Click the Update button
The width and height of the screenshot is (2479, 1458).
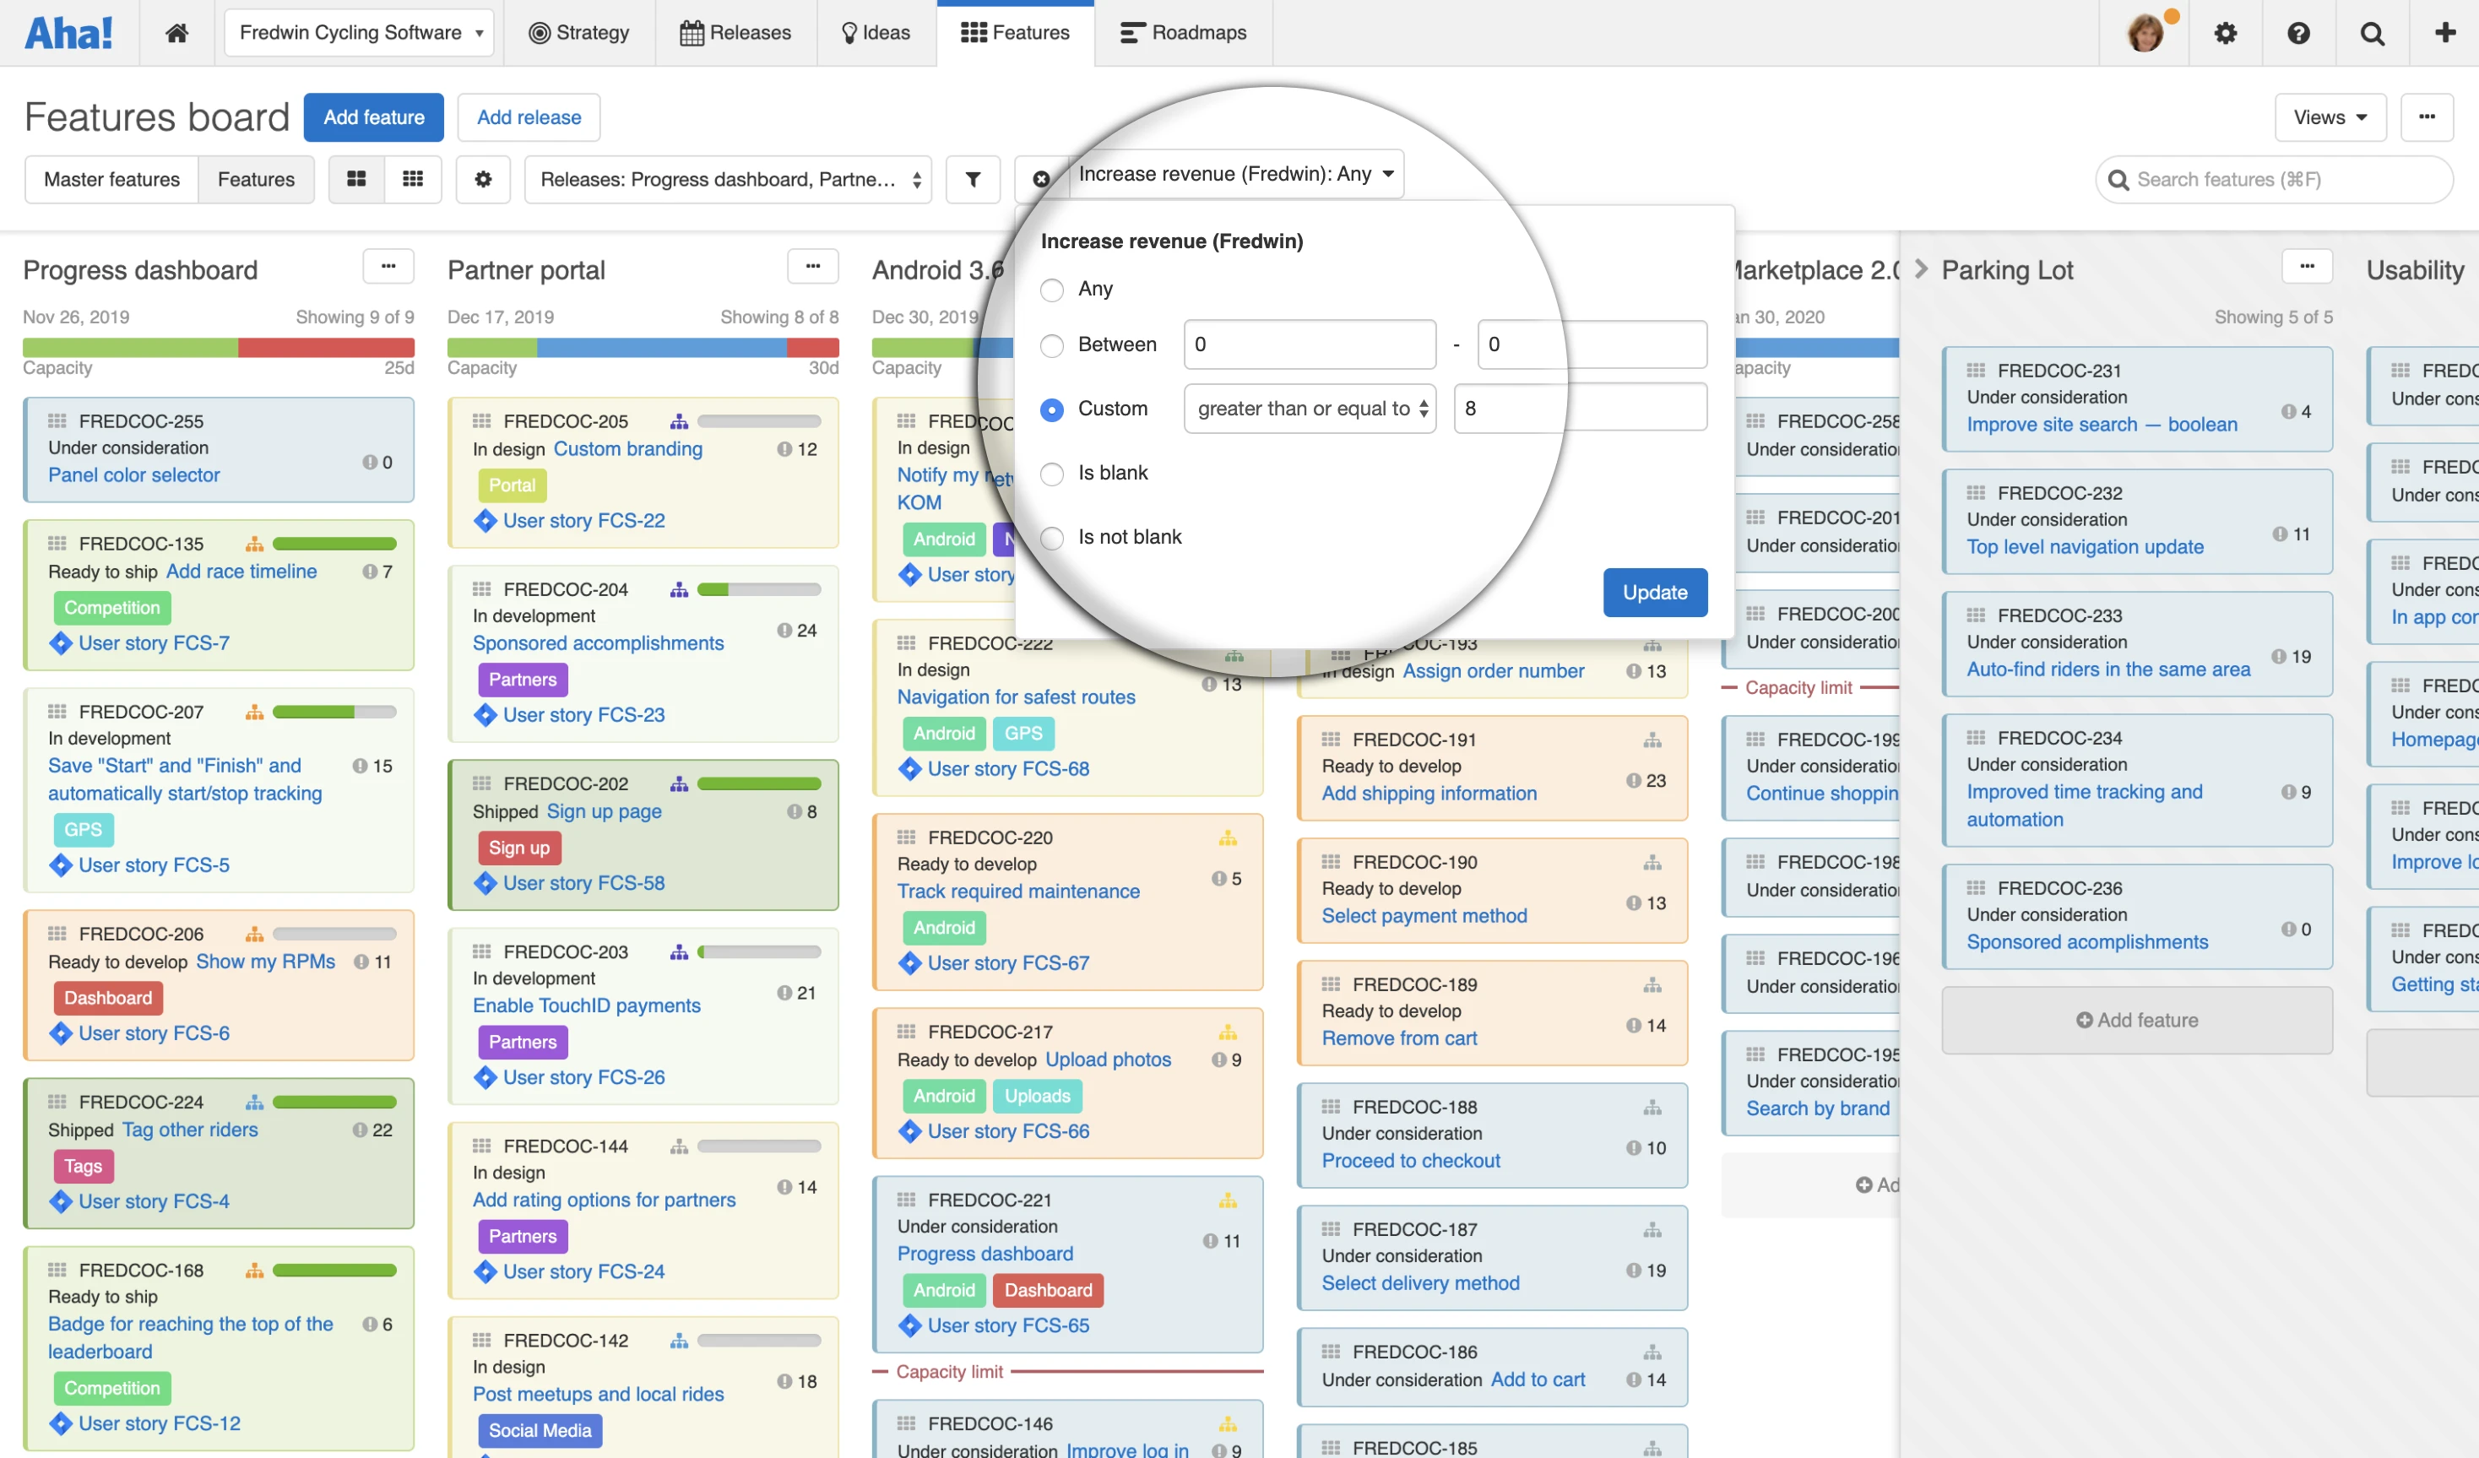1655,593
